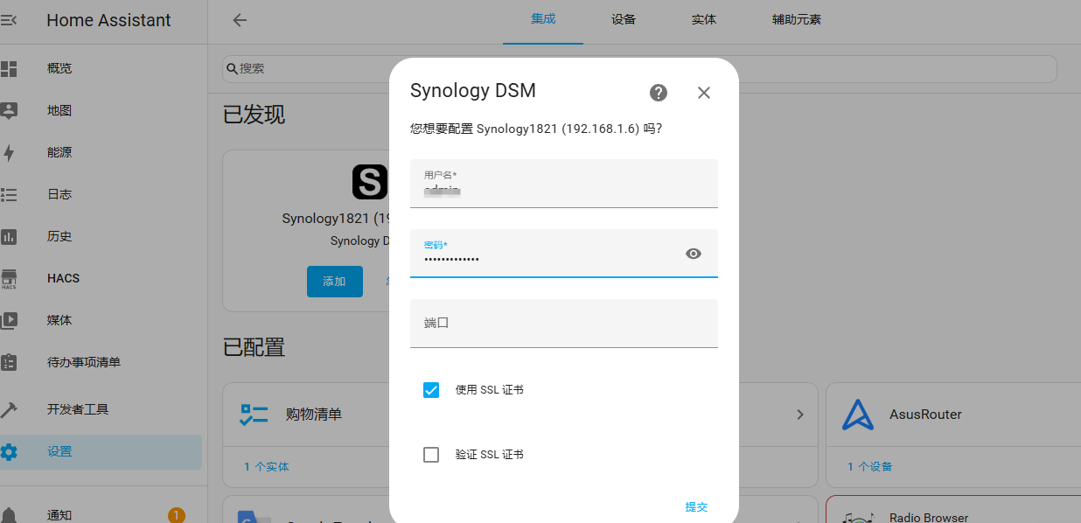This screenshot has height=523, width=1081.
Task: Click the Synology logo on discovered card
Action: pos(370,181)
